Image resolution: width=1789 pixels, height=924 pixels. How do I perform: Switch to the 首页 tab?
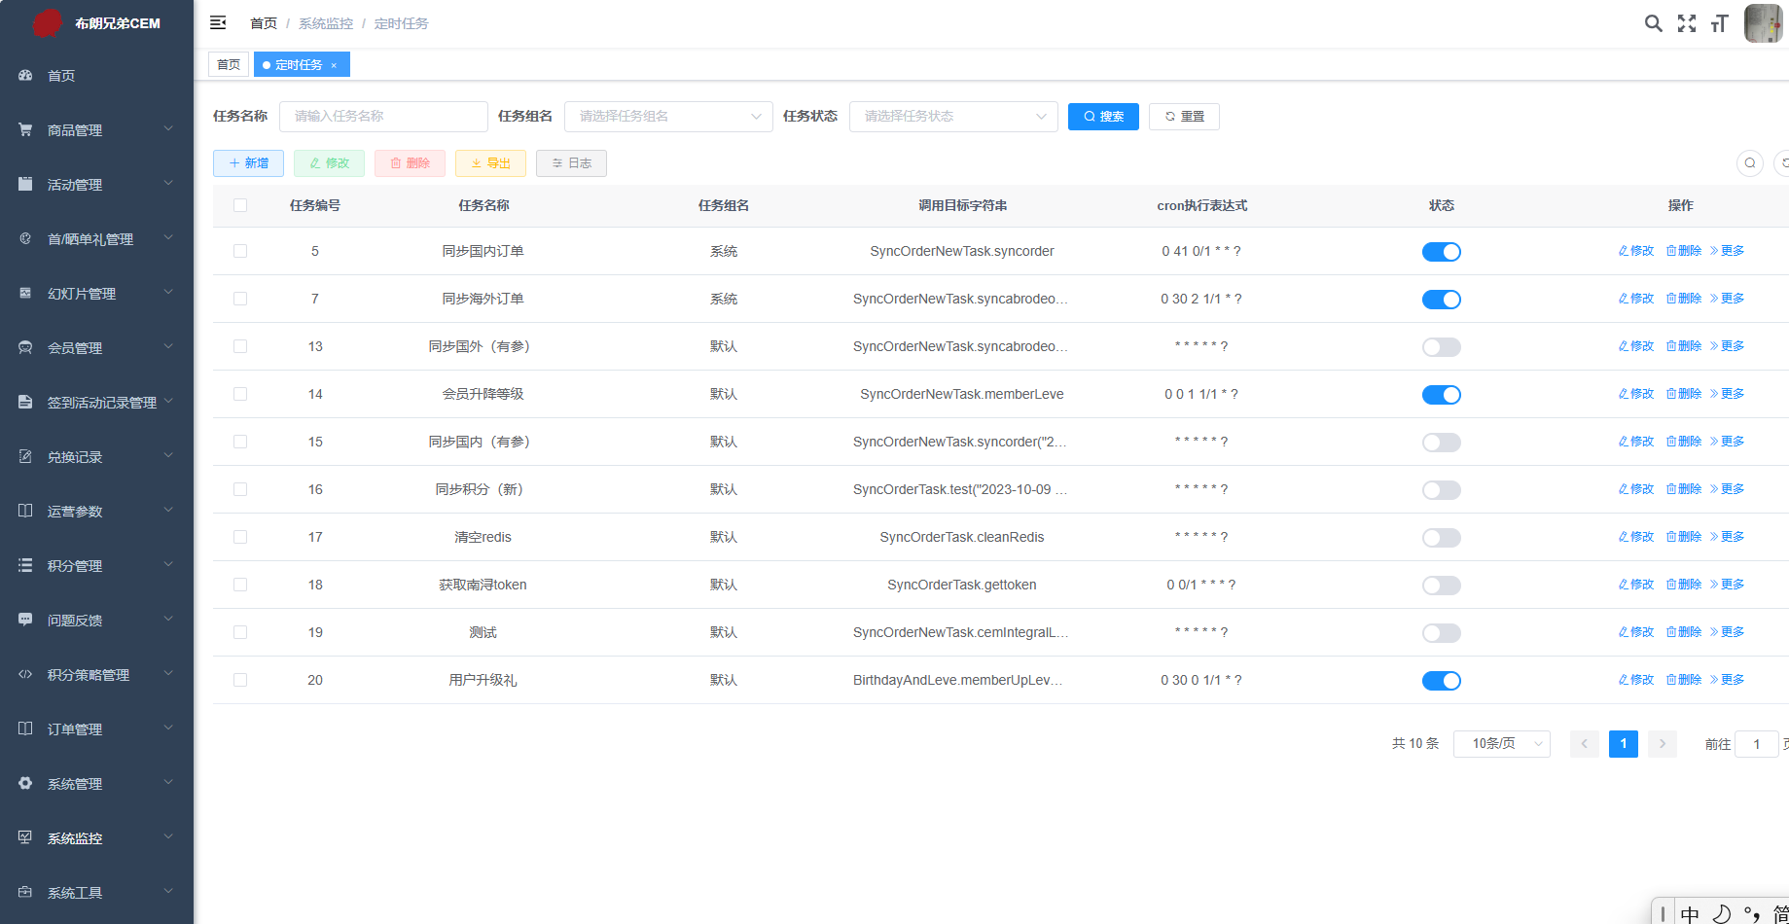click(229, 65)
